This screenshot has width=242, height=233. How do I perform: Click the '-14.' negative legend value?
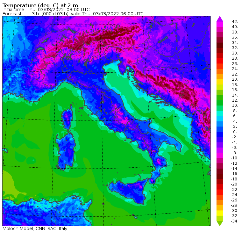[x=234, y=169]
